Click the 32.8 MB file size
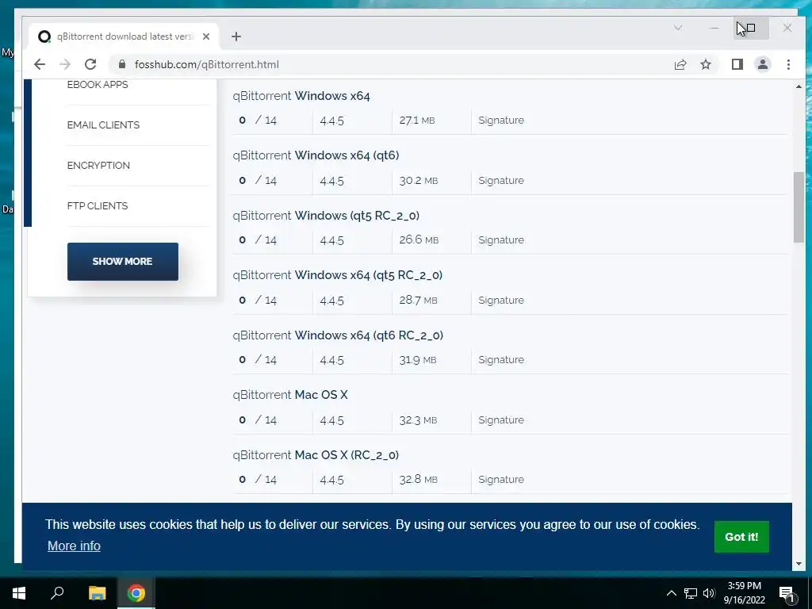Image resolution: width=812 pixels, height=609 pixels. point(418,479)
